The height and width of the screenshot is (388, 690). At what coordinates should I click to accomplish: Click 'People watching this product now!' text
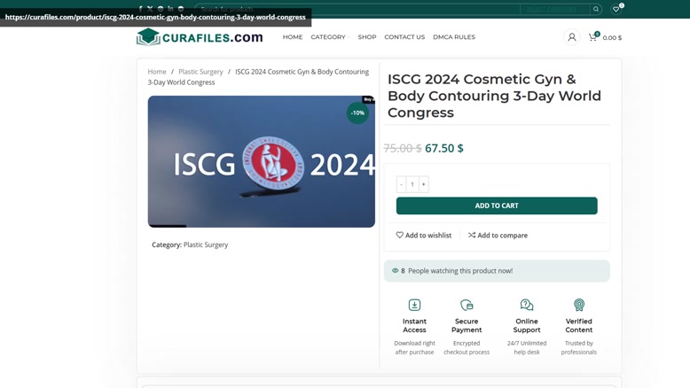460,271
